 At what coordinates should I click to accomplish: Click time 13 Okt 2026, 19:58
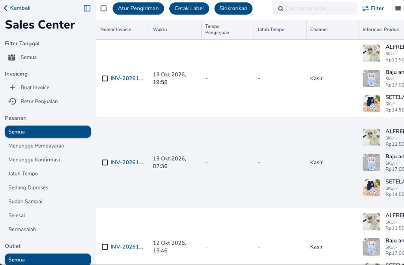click(x=170, y=78)
